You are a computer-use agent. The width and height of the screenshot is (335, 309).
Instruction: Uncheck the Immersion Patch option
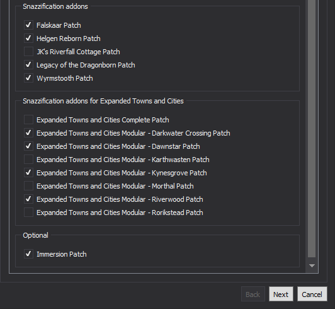point(28,254)
